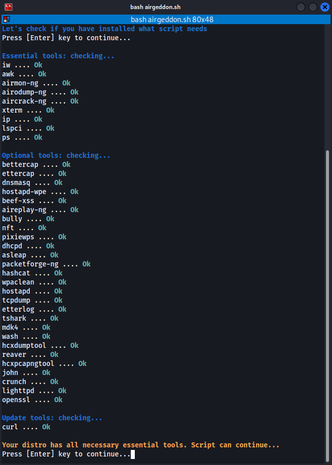Click the 'Optional tools: checking...' heading

click(x=56, y=155)
